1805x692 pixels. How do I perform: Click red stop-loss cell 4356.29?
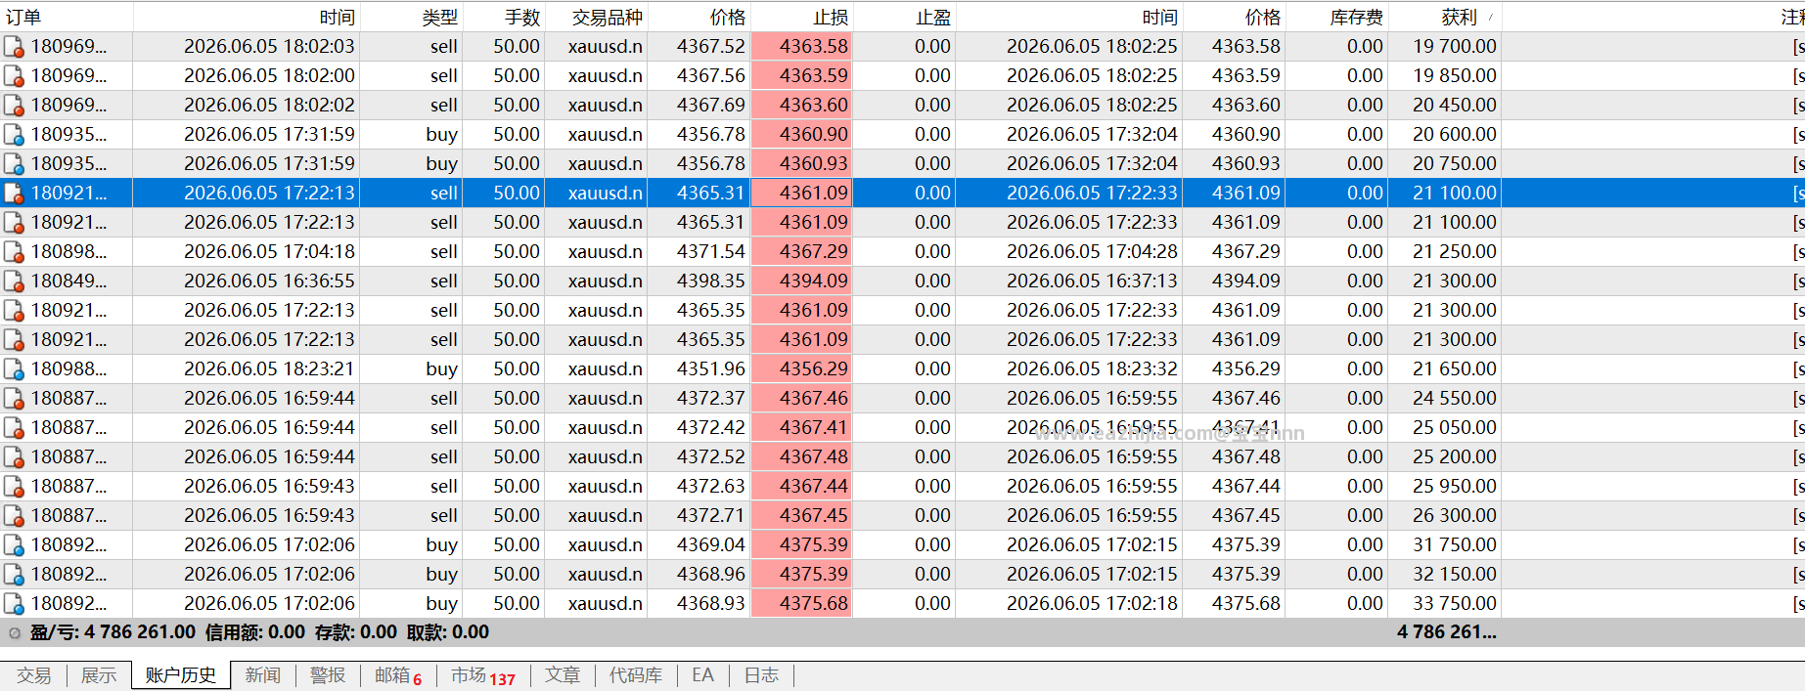pos(802,368)
